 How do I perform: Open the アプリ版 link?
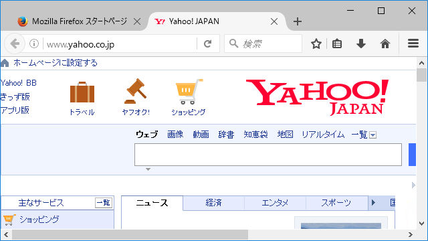pos(15,110)
